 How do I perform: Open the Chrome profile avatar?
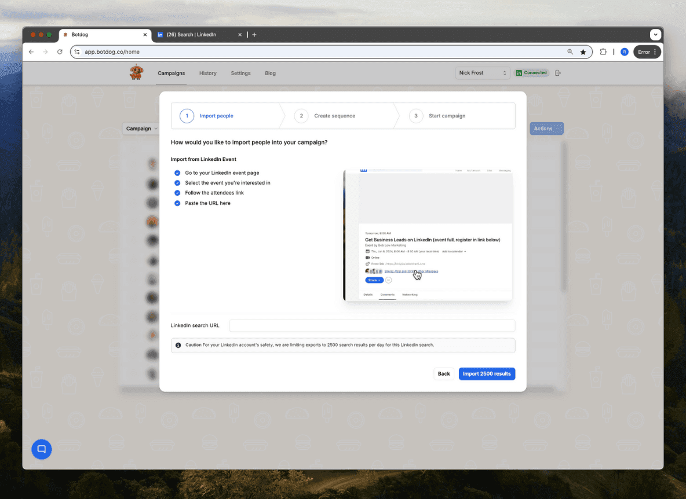point(625,52)
